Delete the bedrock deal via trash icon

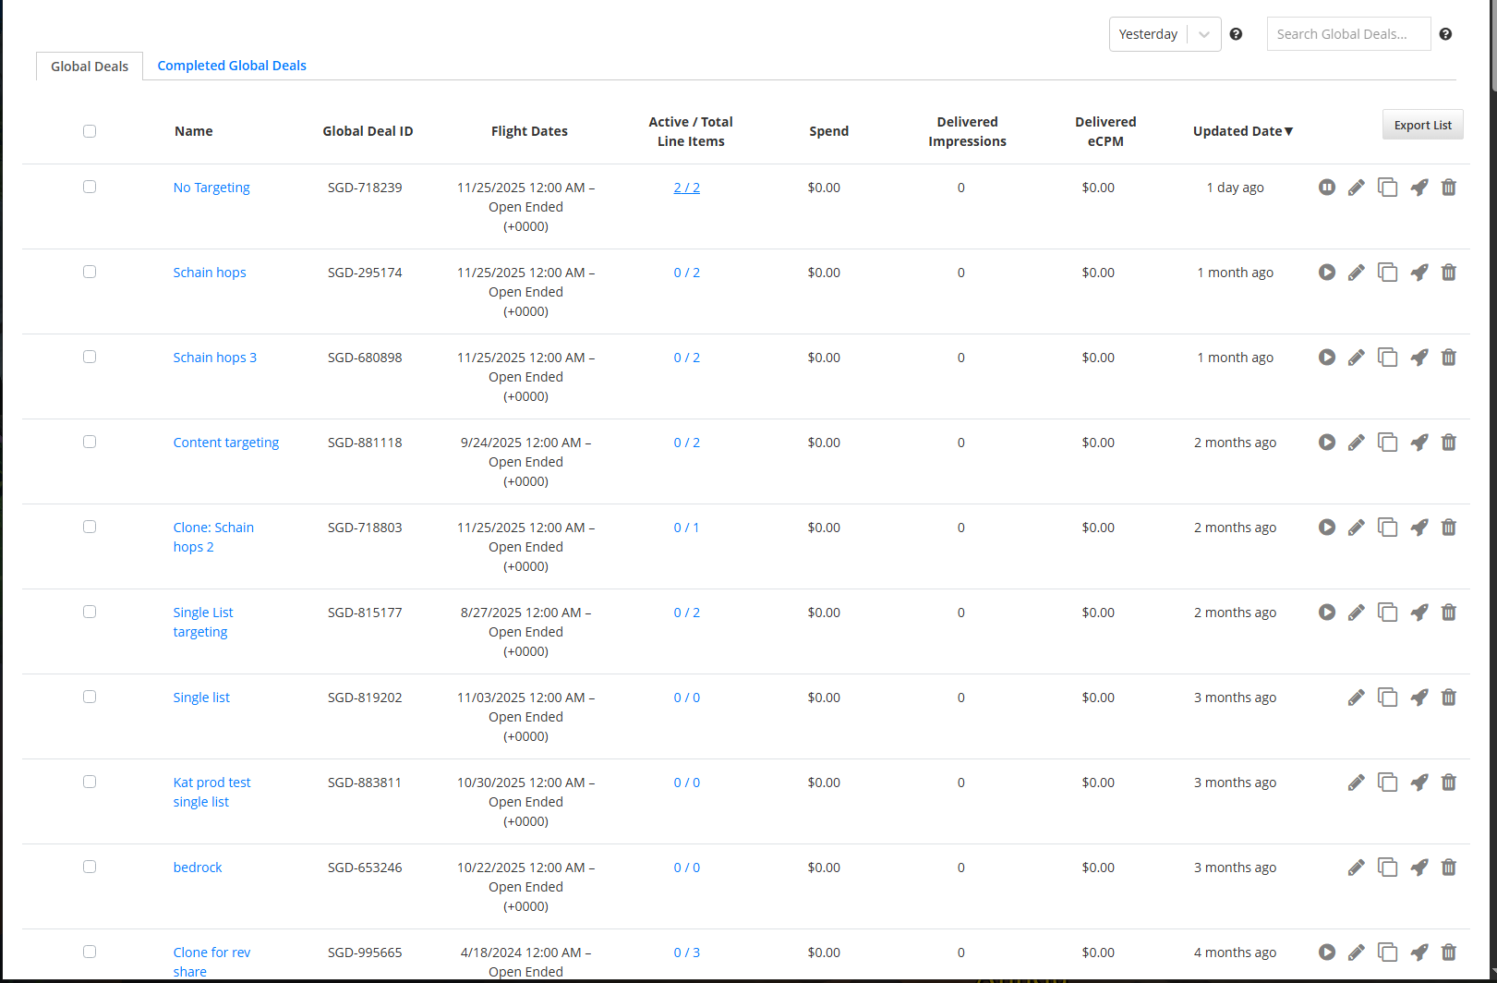(1448, 868)
